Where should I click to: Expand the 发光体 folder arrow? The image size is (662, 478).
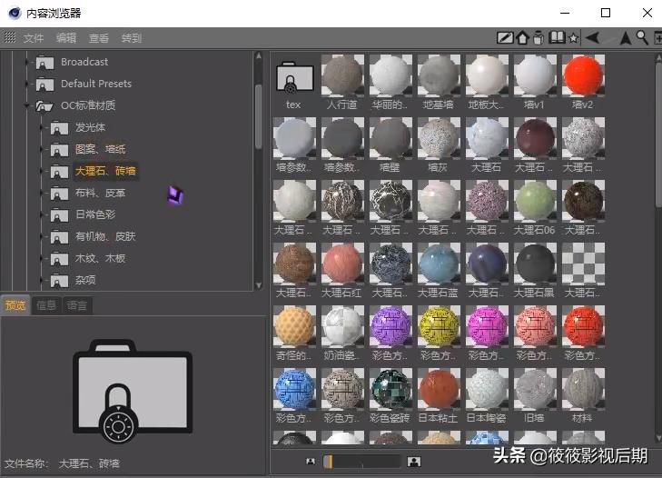click(42, 127)
